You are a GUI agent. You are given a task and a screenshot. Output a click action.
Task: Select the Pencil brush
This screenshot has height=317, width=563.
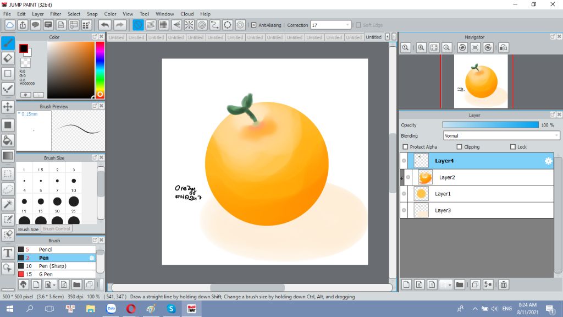pos(57,249)
